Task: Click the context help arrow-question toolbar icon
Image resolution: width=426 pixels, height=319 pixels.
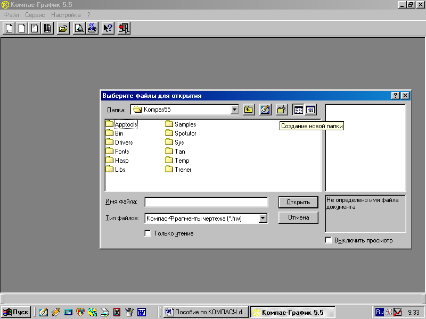Action: [108, 28]
